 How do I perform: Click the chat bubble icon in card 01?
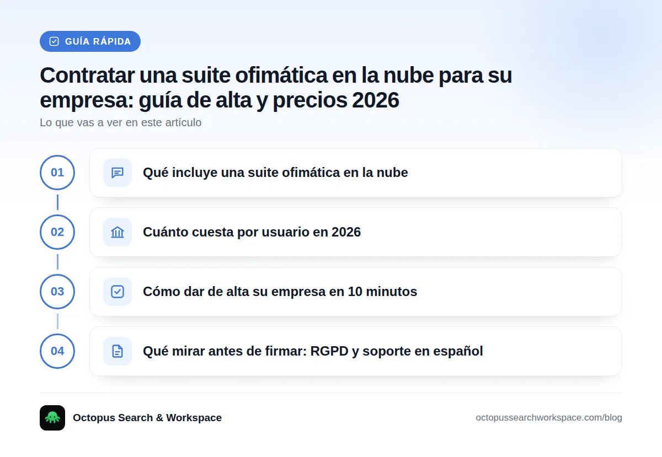tap(118, 173)
